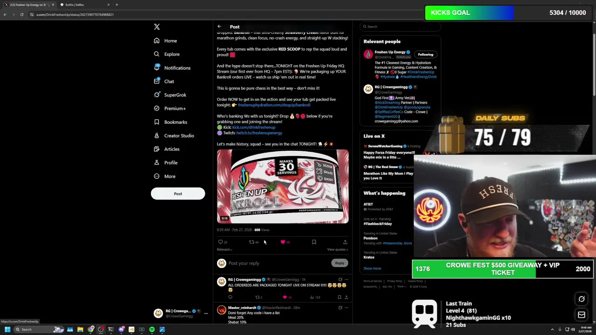The width and height of the screenshot is (596, 335).
Task: Switch to the BotRix | Raffles tab
Action: pyautogui.click(x=85, y=5)
